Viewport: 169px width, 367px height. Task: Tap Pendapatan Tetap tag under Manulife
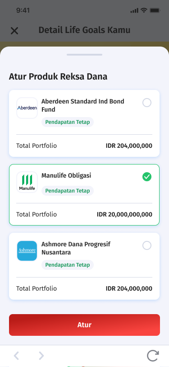click(x=68, y=191)
